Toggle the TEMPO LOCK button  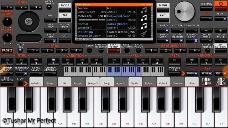(163, 40)
